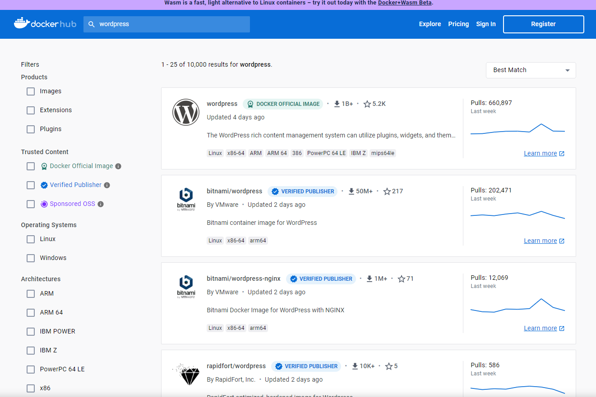Enable the Sponsored OSS checkbox
This screenshot has height=397, width=596.
31,204
